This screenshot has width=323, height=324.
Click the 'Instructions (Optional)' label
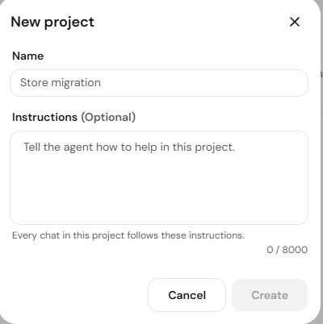tap(74, 117)
